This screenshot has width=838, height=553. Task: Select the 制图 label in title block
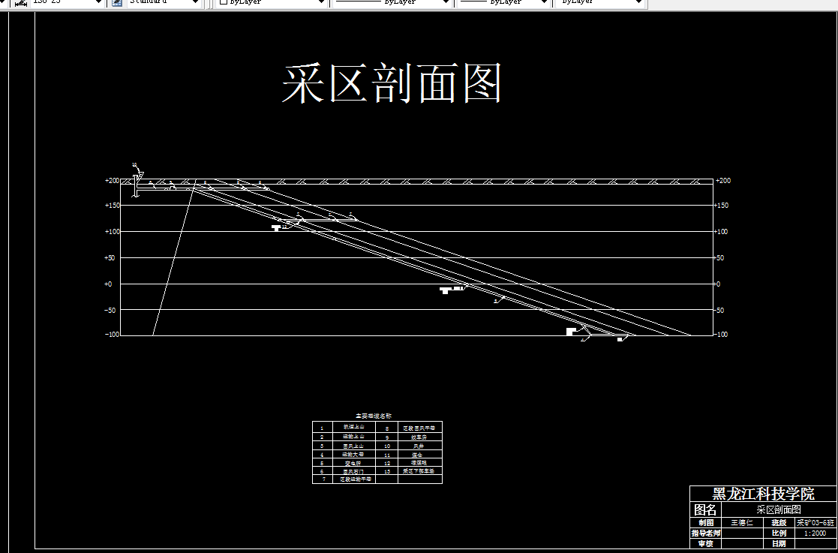(705, 522)
